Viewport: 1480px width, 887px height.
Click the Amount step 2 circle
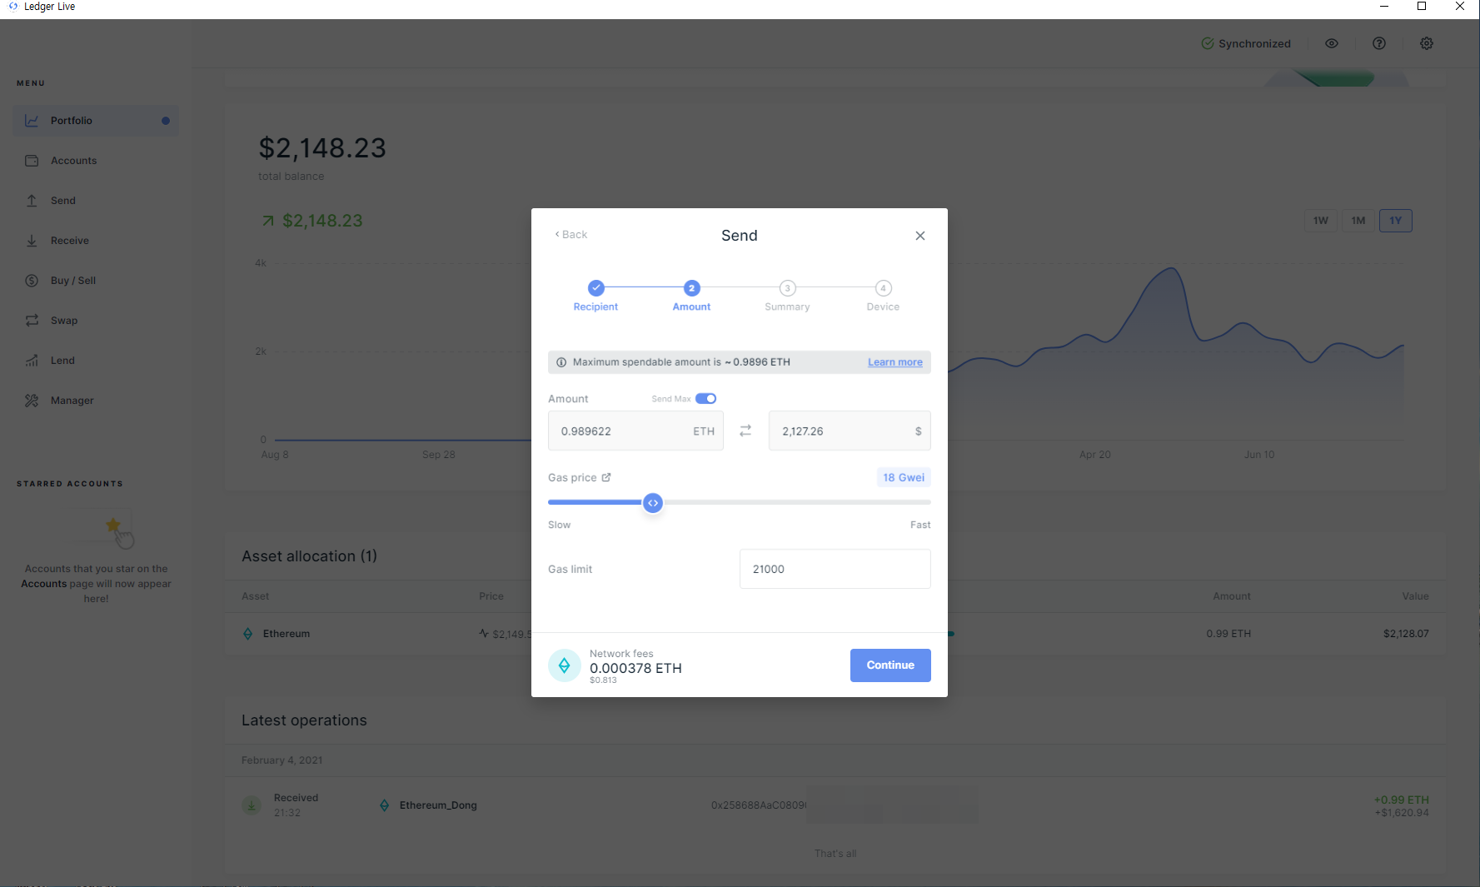(x=691, y=288)
